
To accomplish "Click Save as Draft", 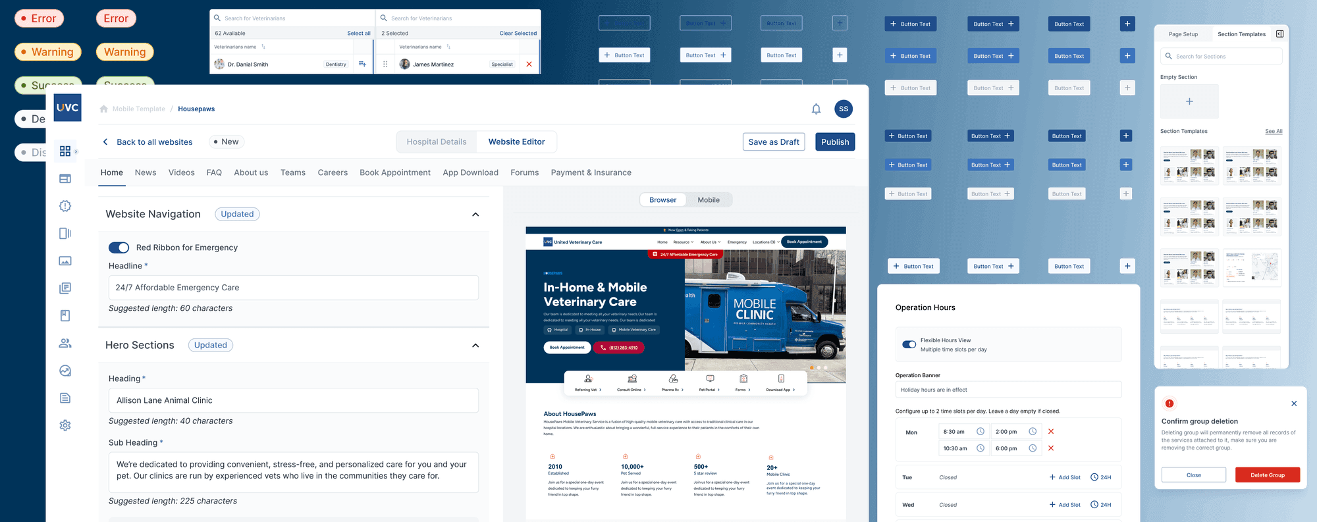I will 774,142.
